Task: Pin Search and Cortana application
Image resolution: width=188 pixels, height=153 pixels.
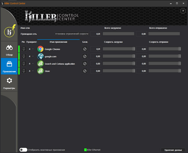Action: point(24,64)
